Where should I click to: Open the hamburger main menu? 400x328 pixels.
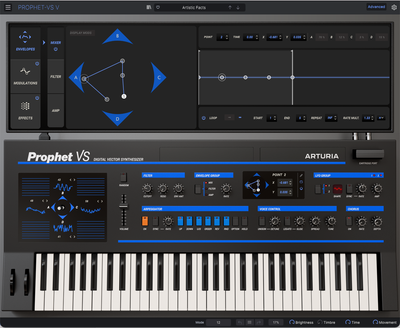(x=8, y=7)
